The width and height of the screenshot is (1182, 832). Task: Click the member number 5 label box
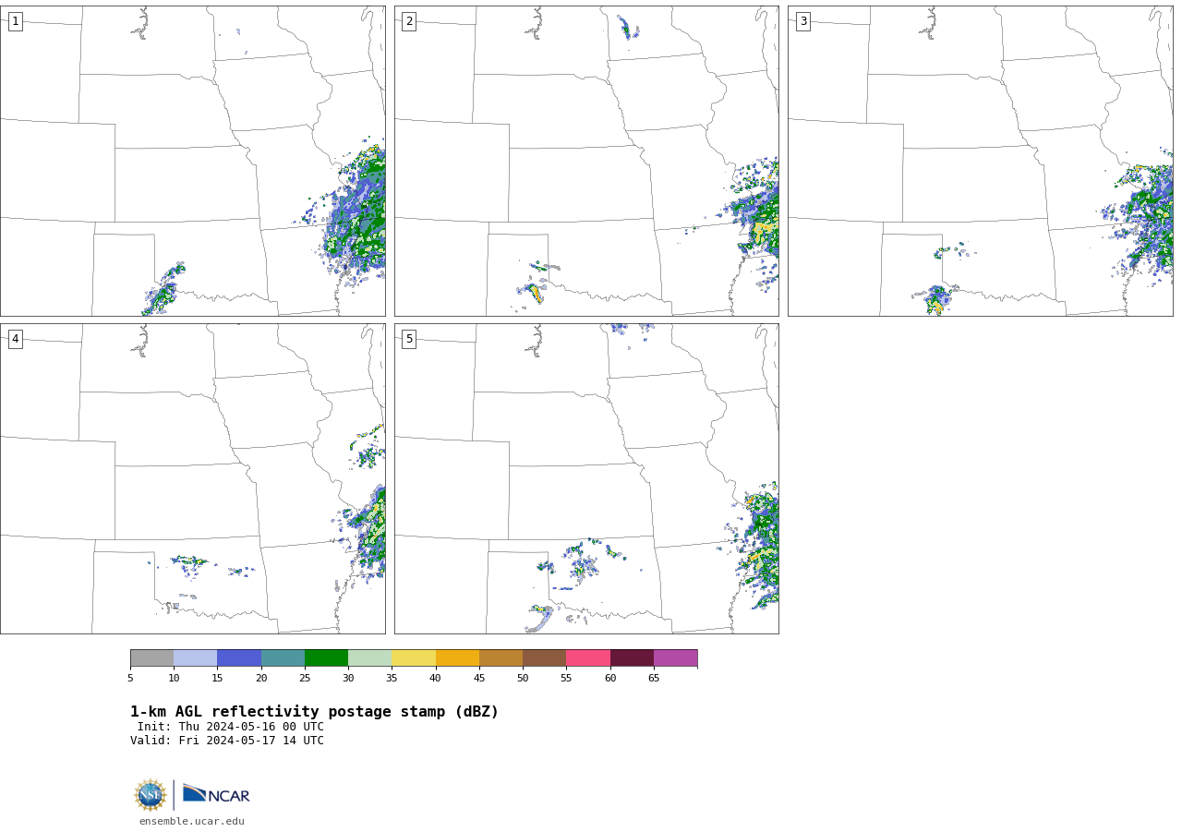click(x=409, y=339)
